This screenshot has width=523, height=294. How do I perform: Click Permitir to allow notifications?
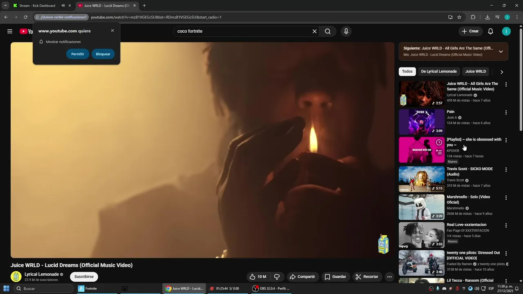[x=78, y=54]
